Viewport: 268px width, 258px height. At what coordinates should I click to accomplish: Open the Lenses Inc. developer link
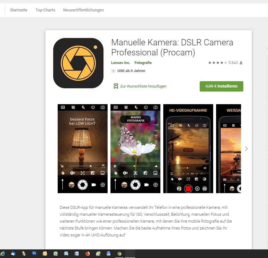point(121,63)
